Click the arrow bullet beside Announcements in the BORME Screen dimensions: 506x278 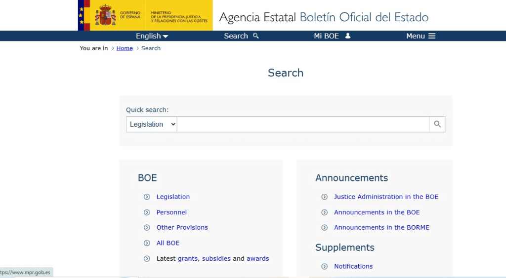tap(324, 228)
